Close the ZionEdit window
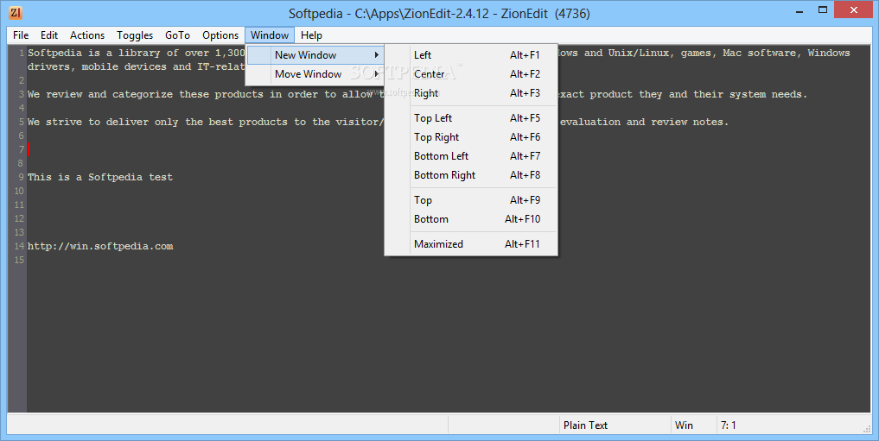Viewport: 879px width, 441px height. (854, 9)
